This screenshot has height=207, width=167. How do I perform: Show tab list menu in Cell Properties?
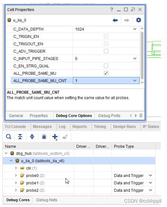tap(141, 116)
